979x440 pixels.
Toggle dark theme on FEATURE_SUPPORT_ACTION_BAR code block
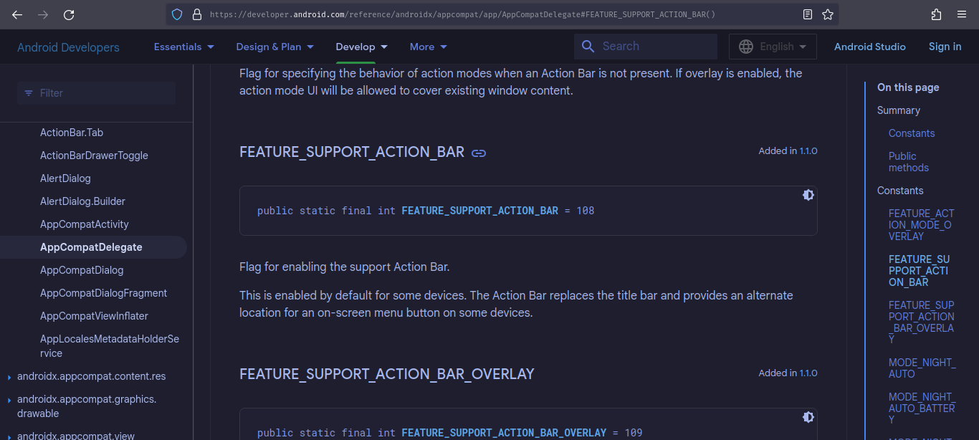click(808, 195)
